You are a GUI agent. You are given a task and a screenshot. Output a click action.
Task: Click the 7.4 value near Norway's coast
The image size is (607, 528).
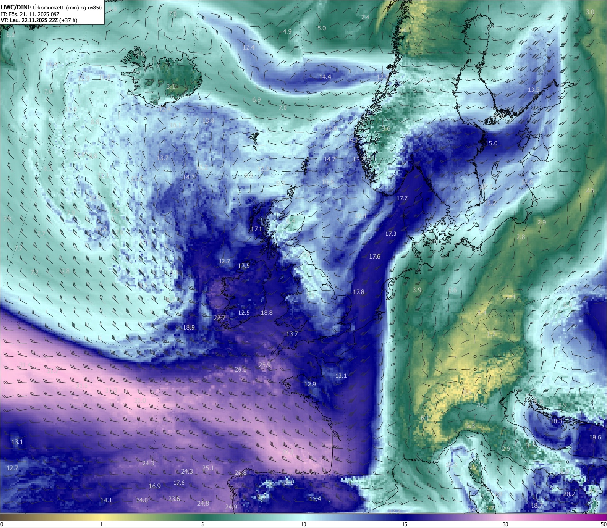365,18
